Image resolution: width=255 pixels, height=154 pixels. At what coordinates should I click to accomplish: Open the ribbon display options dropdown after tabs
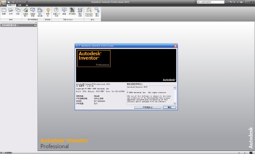click(x=27, y=5)
